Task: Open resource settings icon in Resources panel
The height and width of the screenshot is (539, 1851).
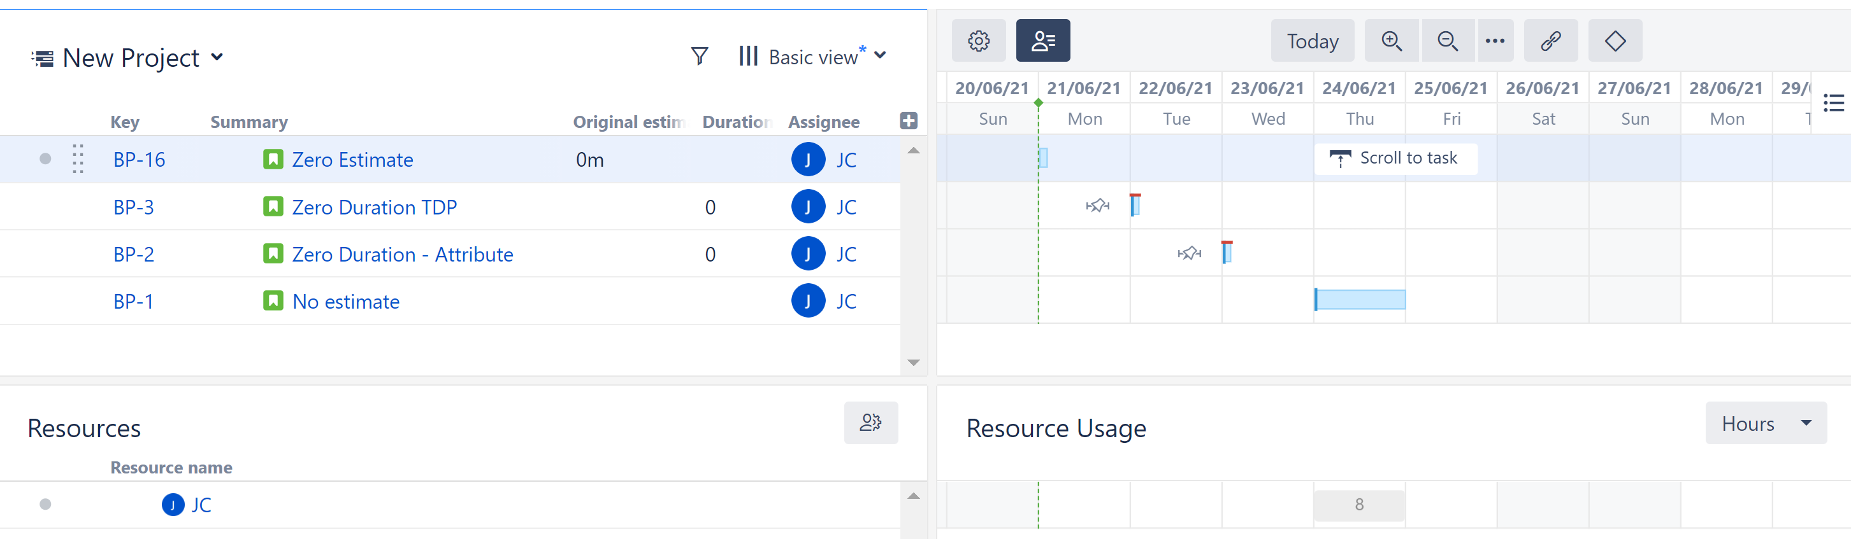Action: click(x=870, y=423)
